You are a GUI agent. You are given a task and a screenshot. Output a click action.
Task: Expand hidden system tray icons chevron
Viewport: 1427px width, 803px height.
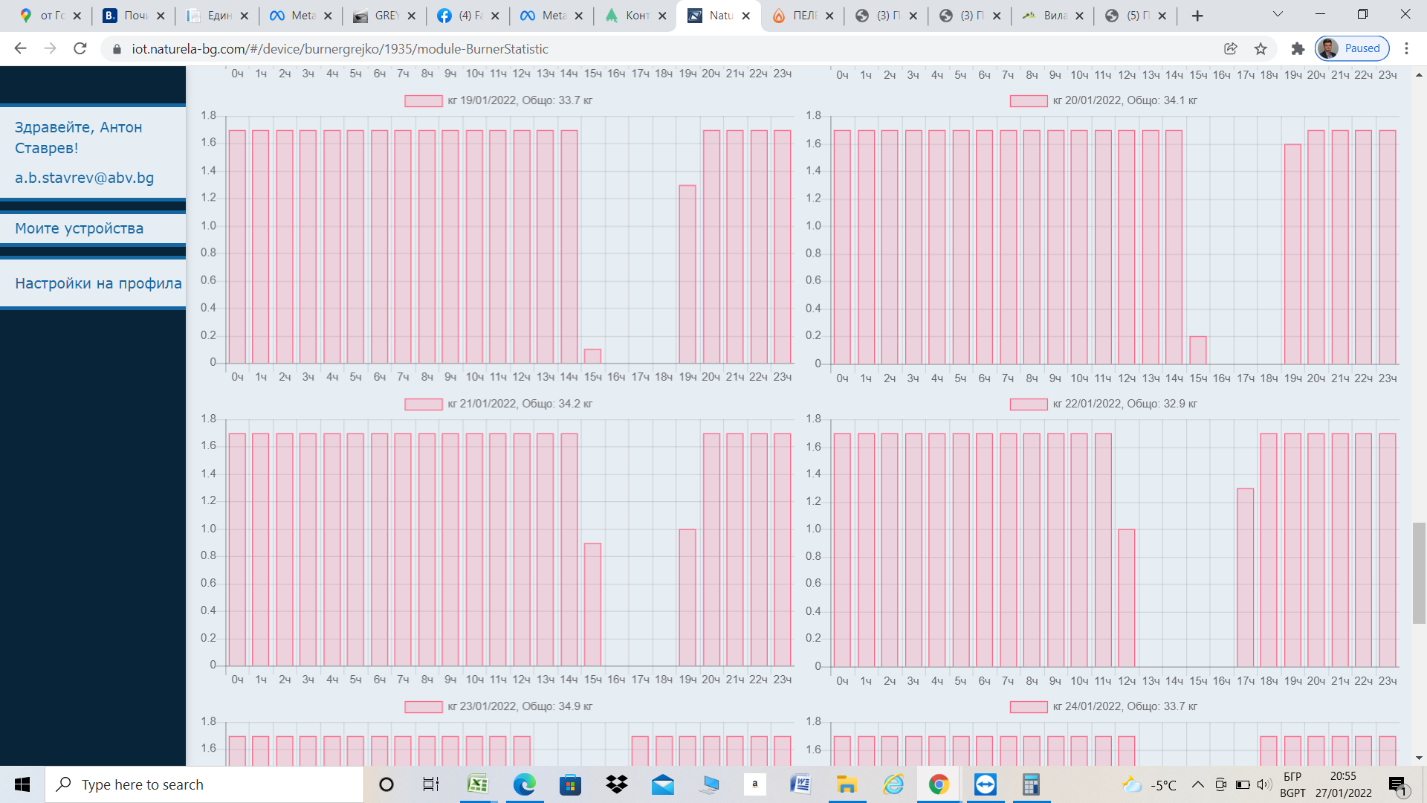click(1197, 784)
